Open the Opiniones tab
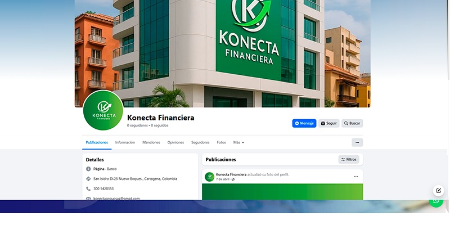 pos(175,142)
